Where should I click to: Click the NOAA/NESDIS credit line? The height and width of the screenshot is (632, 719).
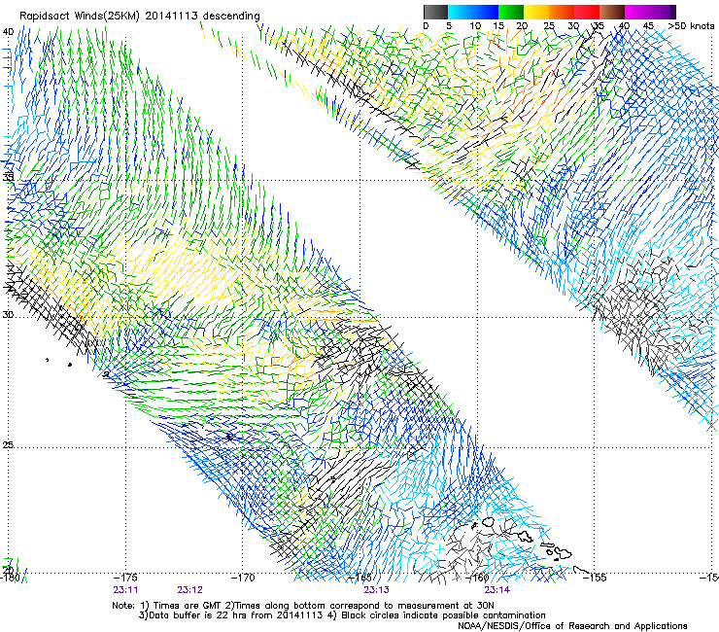tap(572, 626)
